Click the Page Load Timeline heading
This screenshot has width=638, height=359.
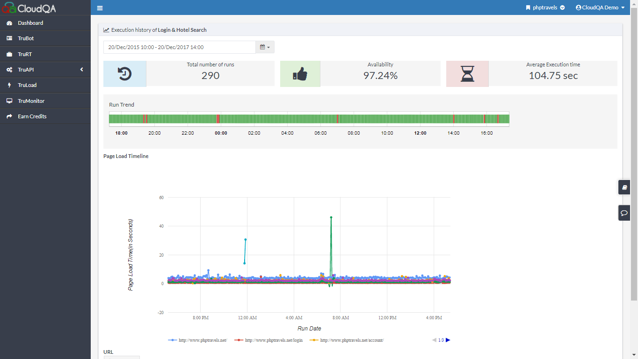tap(126, 156)
